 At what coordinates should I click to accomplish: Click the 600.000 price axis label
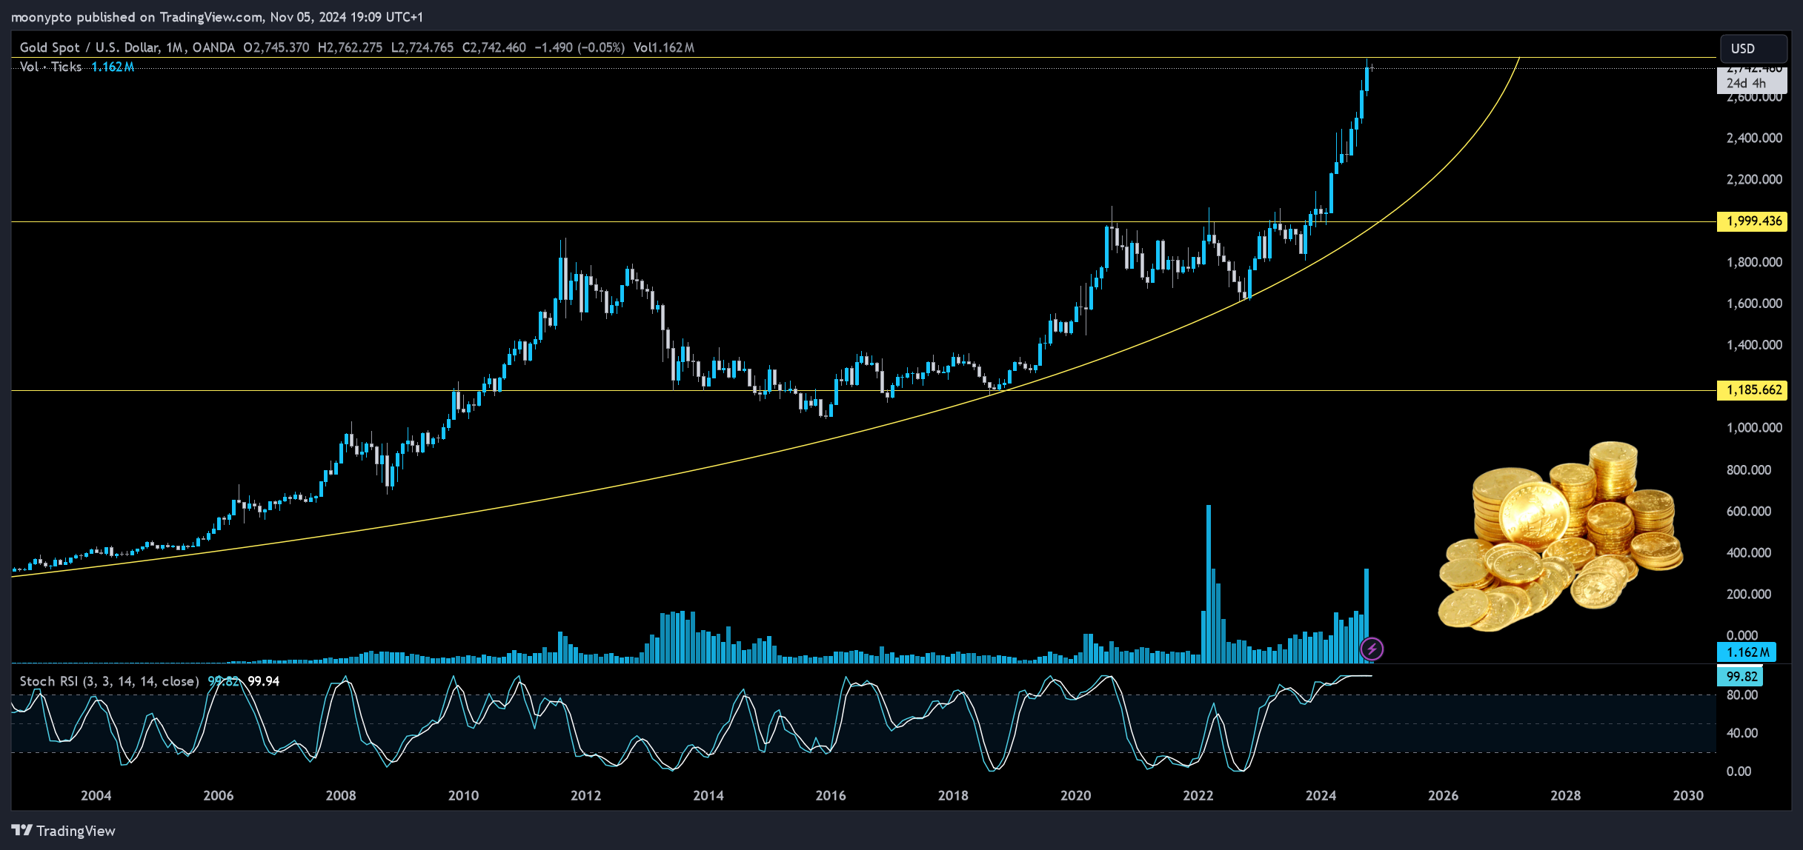coord(1749,512)
